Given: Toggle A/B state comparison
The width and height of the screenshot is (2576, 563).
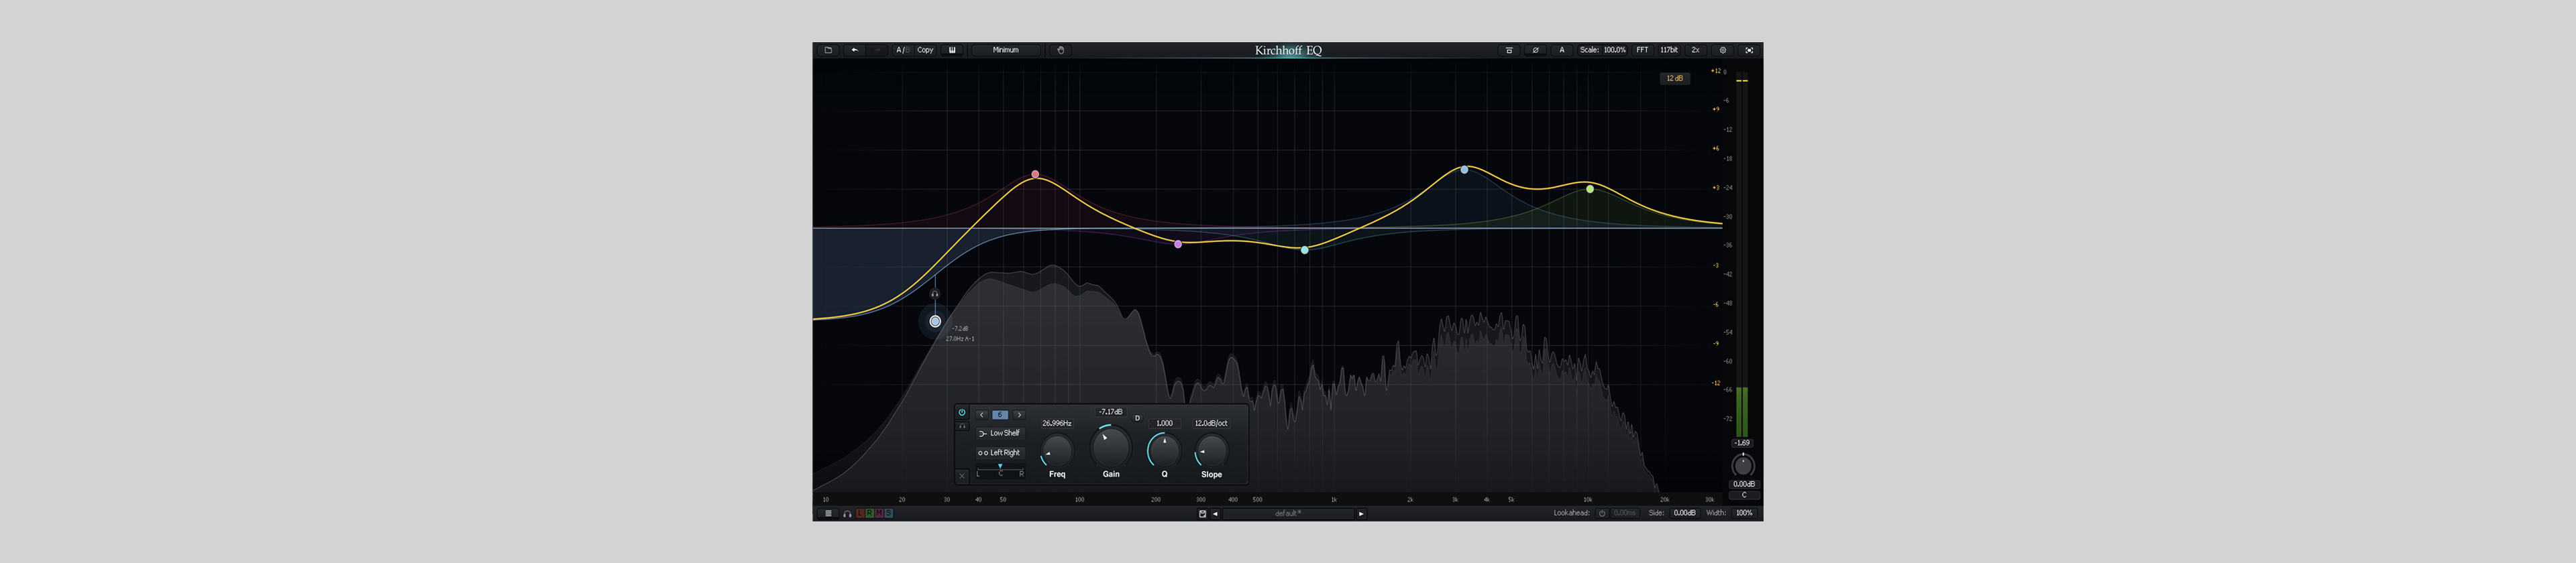Looking at the screenshot, I should (902, 50).
